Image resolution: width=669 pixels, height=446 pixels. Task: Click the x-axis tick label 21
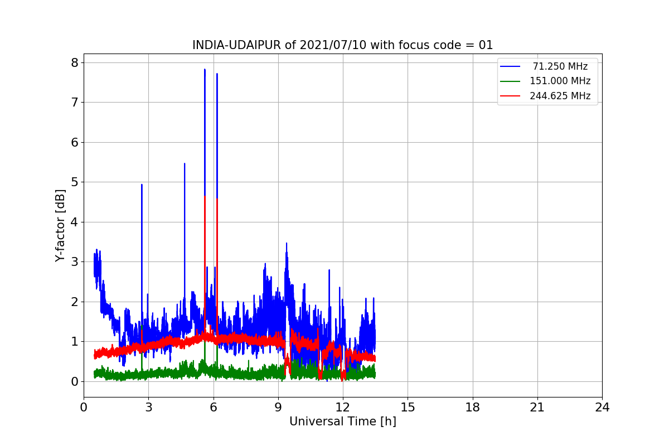(x=537, y=408)
